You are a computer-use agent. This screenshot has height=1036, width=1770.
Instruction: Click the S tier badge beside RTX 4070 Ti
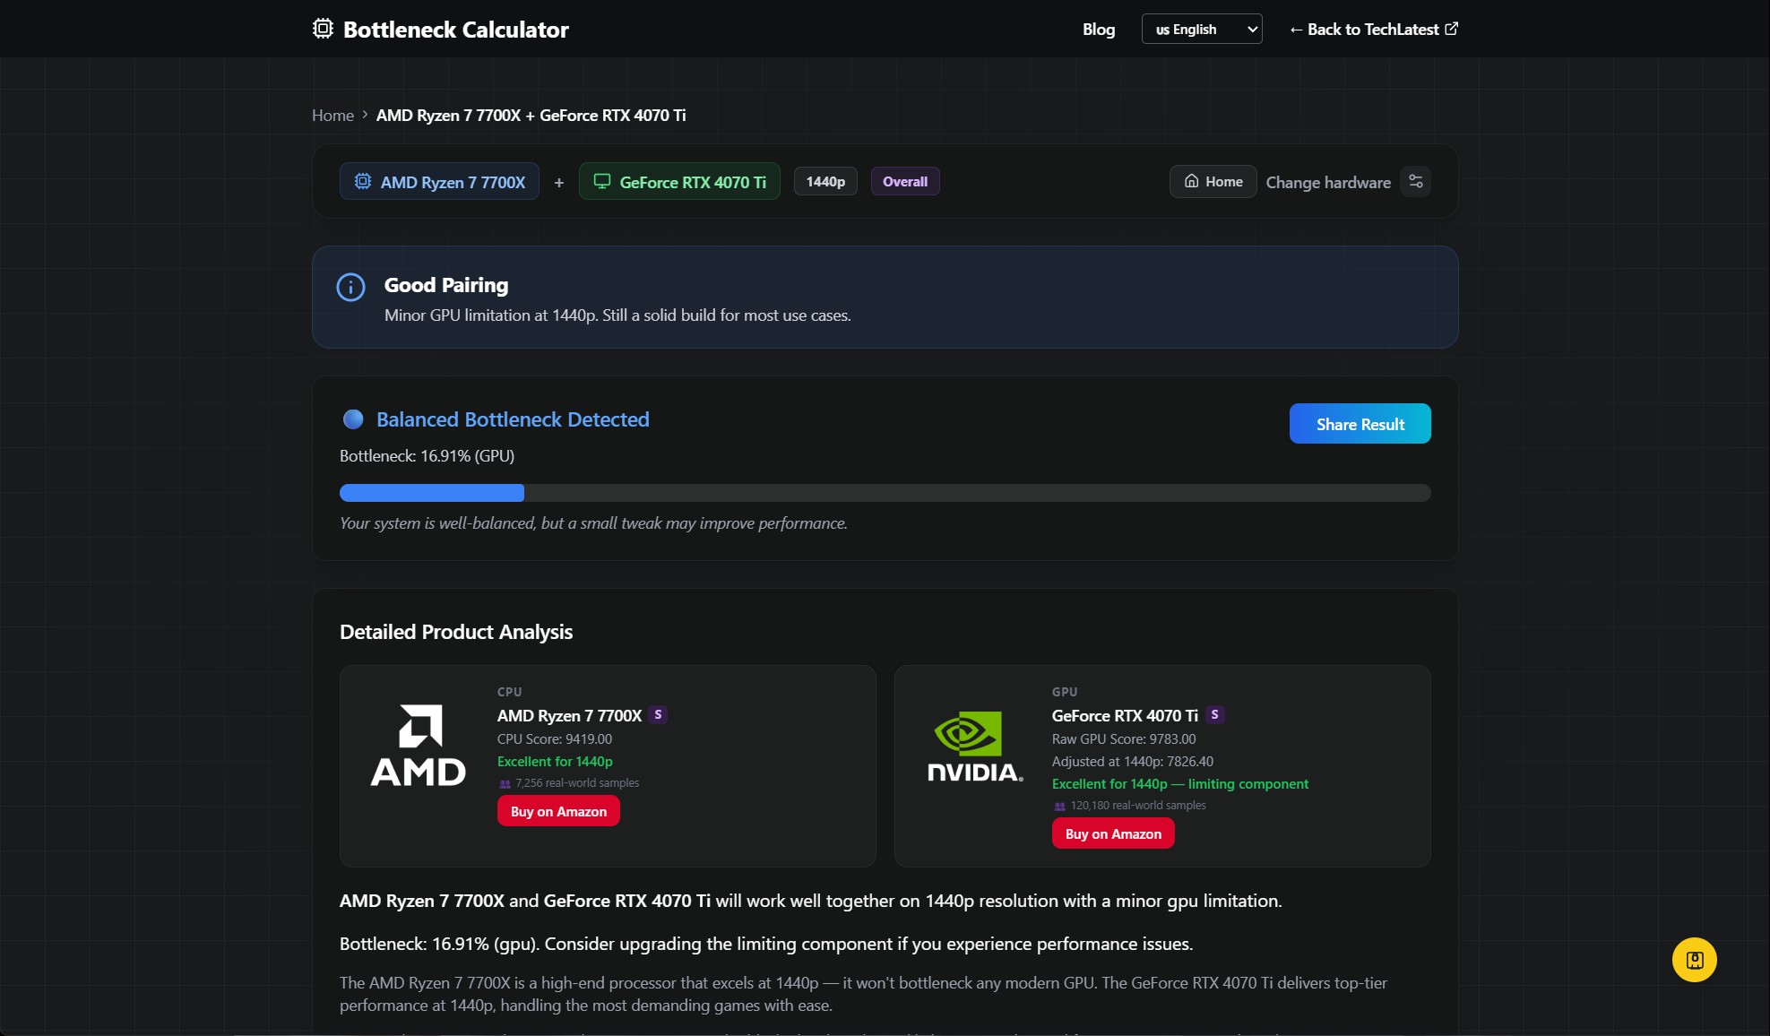tap(1214, 714)
